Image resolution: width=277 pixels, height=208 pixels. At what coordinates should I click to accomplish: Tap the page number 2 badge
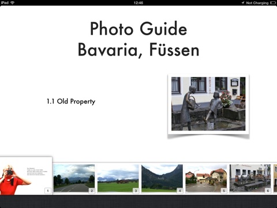click(92, 191)
